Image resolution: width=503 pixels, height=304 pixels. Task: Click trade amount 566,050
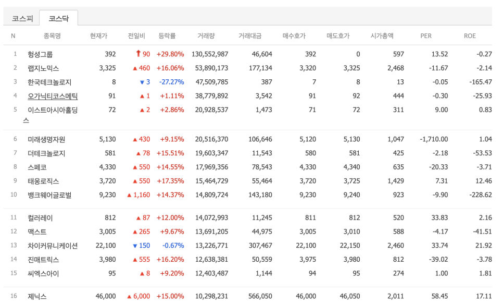(260, 296)
